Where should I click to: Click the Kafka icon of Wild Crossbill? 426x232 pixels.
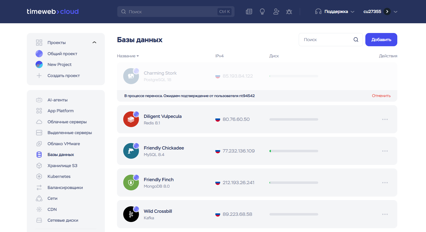tap(131, 214)
